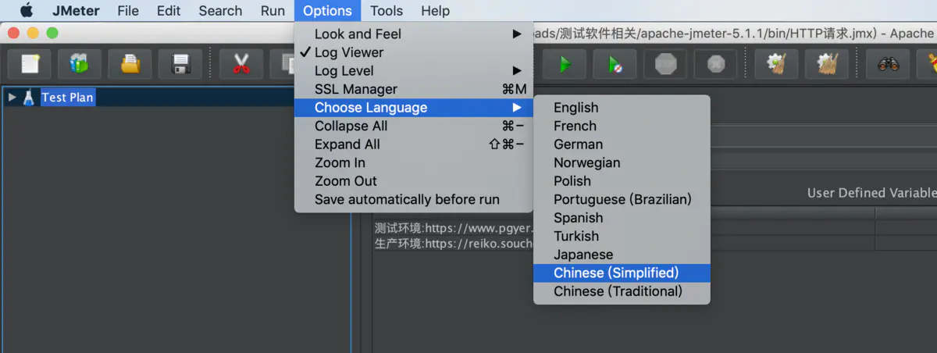Screen dimensions: 937x353
Task: Click the New test plan toolbar icon
Action: [30, 64]
